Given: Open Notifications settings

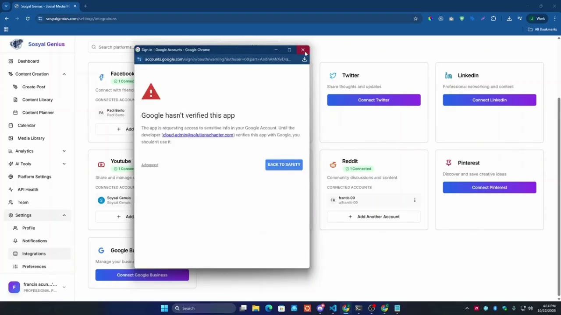Looking at the screenshot, I should tap(35, 241).
